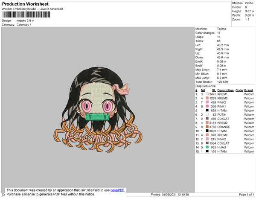Select the KREM2 swatch in stop row 2
The image size is (256, 198).
207,98
